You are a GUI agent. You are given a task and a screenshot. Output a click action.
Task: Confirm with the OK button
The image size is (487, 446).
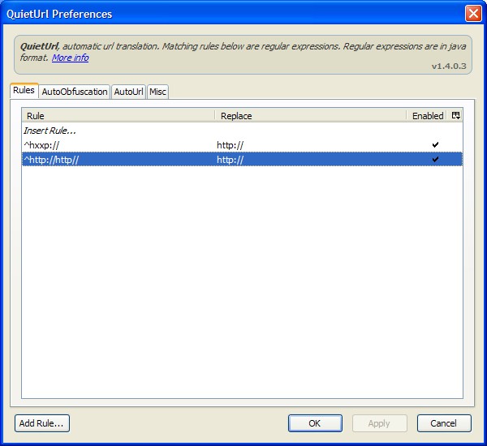click(x=315, y=423)
